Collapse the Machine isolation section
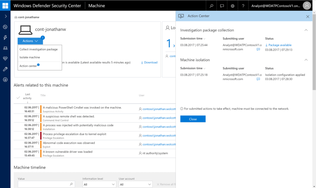The height and width of the screenshot is (188, 316). (306, 60)
